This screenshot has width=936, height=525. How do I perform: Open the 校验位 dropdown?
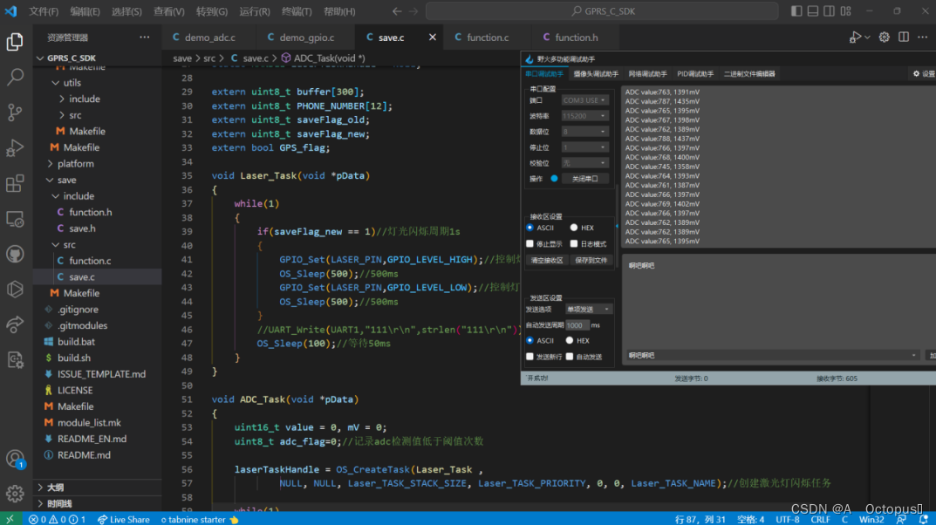pos(584,163)
